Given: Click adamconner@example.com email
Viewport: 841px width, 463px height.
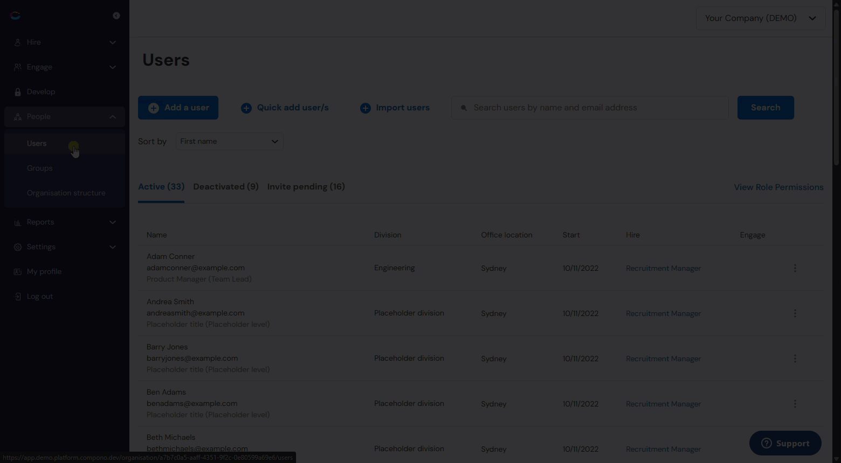Looking at the screenshot, I should 196,268.
